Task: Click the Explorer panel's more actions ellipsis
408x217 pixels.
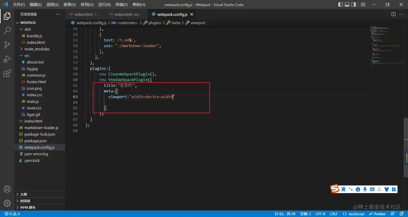Action: [x=58, y=14]
